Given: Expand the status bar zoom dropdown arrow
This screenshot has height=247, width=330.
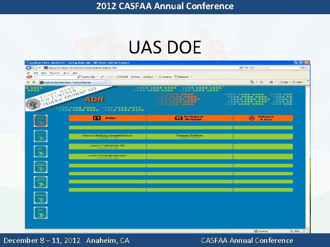Looking at the screenshot, I should point(304,231).
